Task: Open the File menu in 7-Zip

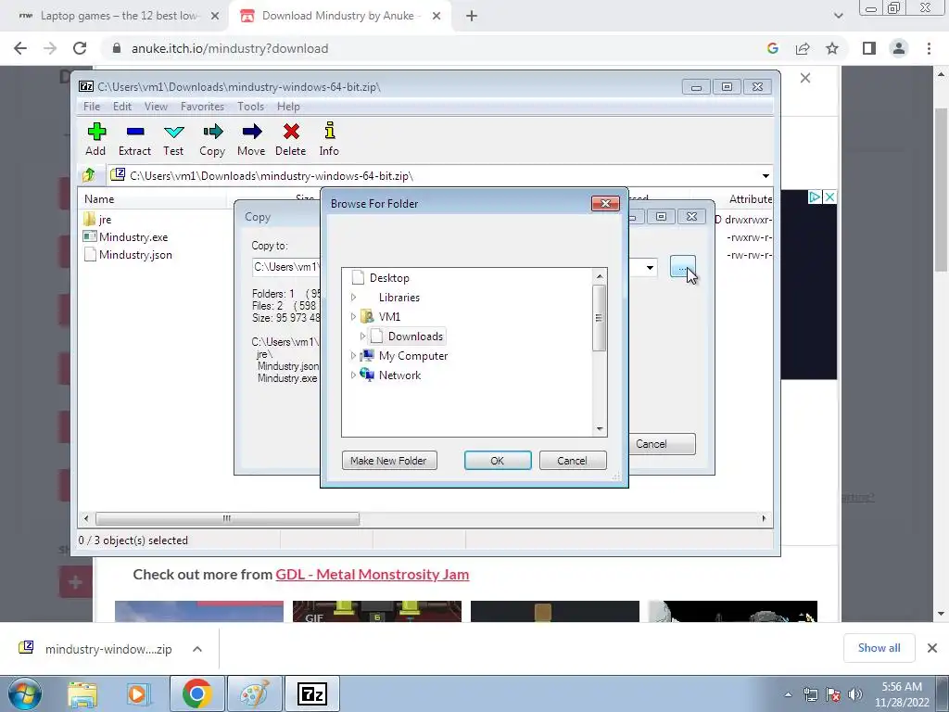Action: (92, 106)
